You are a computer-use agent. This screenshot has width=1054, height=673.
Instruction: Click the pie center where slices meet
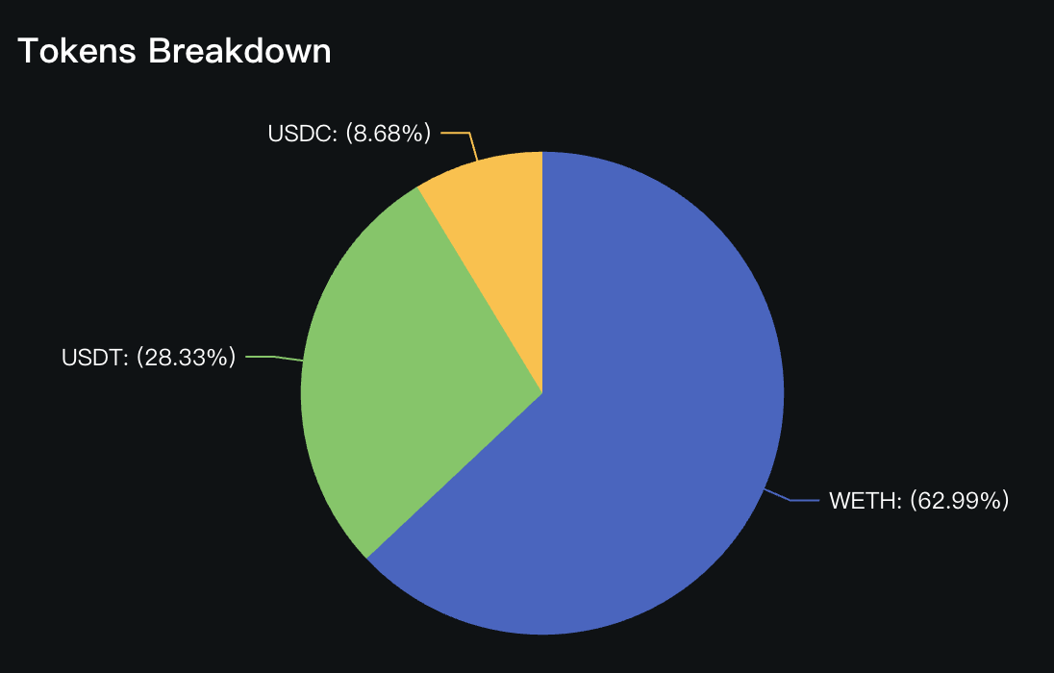542,392
